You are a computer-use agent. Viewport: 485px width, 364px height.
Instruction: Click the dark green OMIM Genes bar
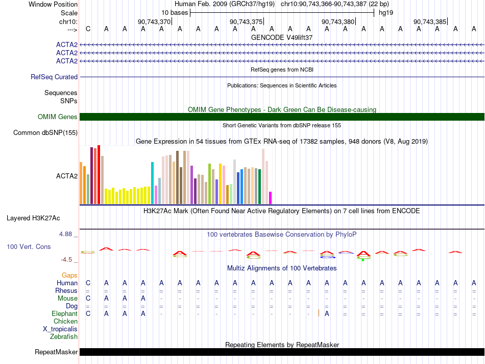(282, 117)
